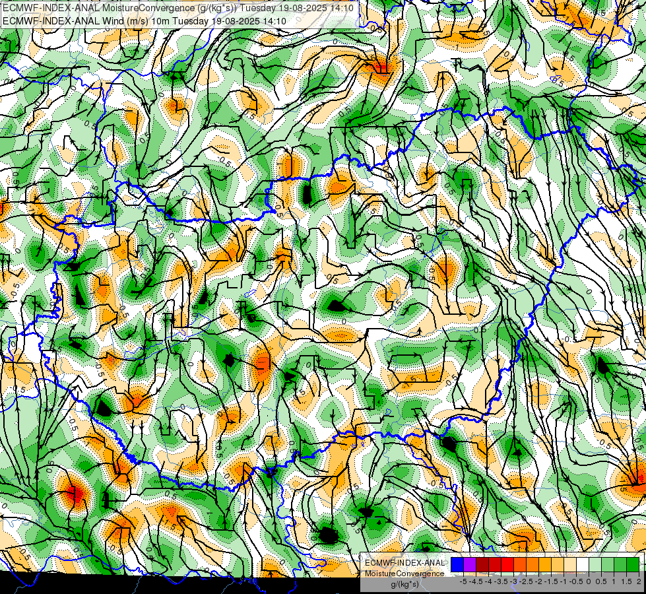Pick legend swatch between -1 and -0.5
Screen dimensions: 646x594
570,564
